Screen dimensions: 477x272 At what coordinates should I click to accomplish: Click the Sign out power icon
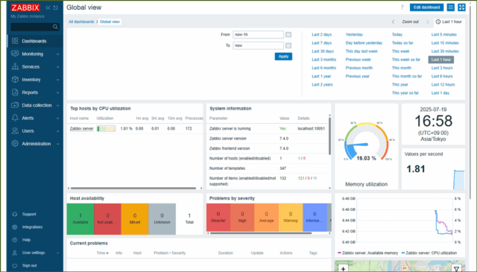(15, 265)
